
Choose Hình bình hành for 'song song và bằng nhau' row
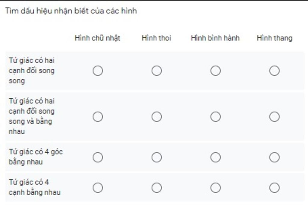[x=215, y=117]
